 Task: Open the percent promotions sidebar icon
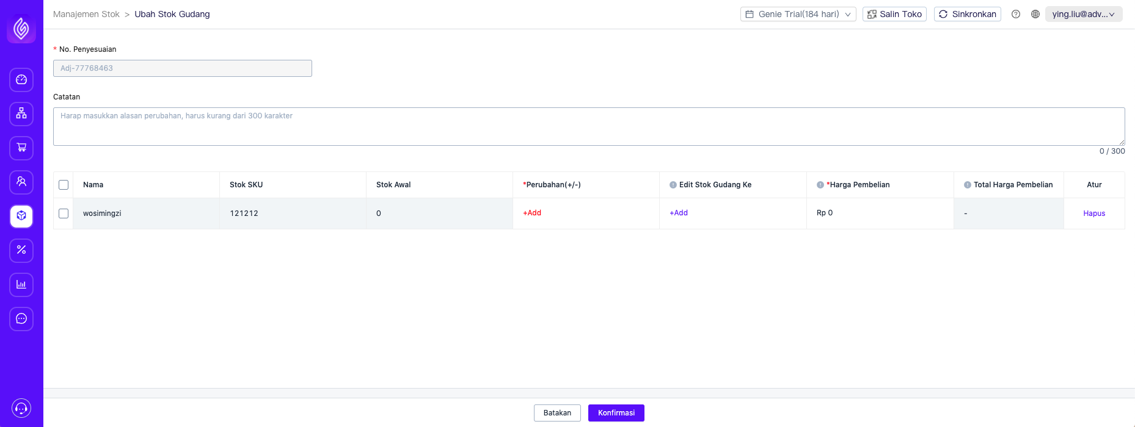coord(21,250)
